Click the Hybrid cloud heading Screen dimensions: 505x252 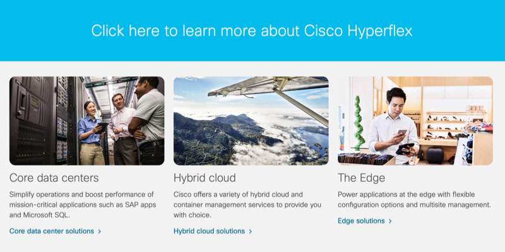click(205, 178)
